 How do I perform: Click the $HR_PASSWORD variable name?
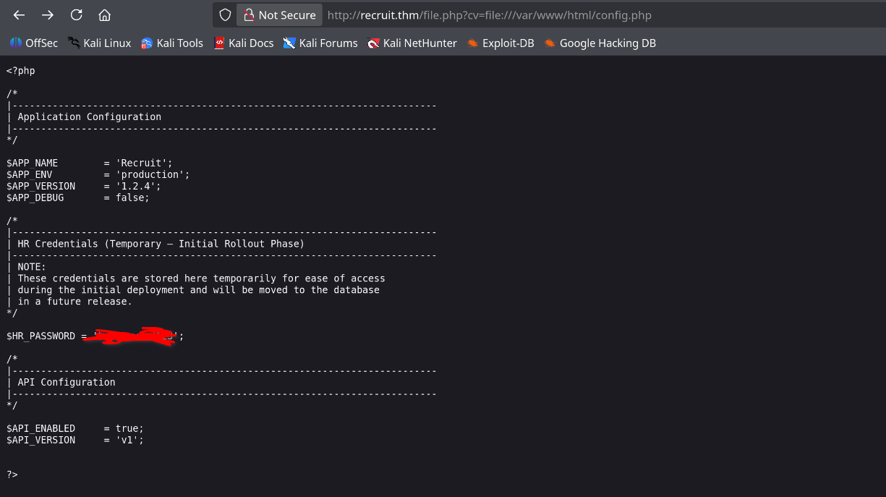(41, 336)
